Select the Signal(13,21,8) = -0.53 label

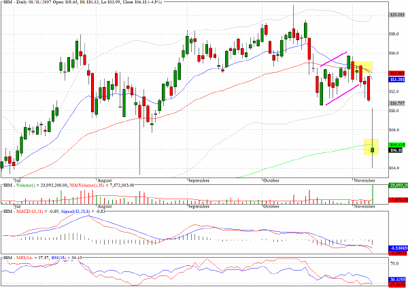pyautogui.click(x=83, y=211)
